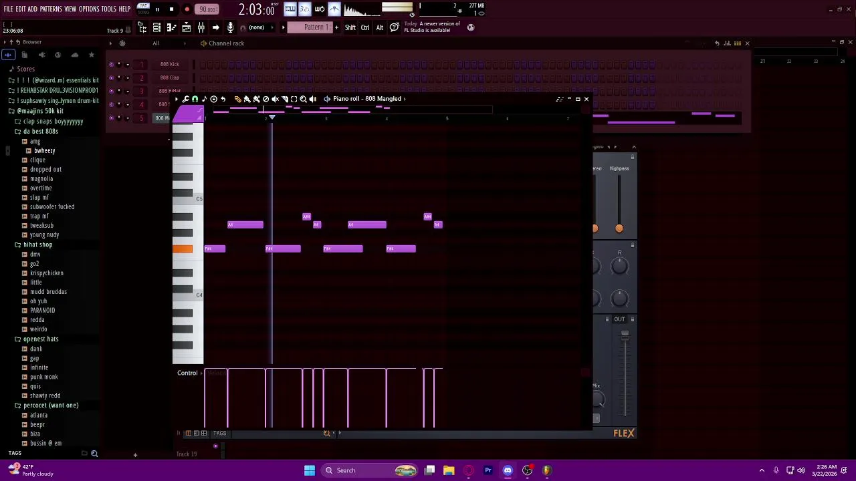Image resolution: width=856 pixels, height=481 pixels.
Task: Select the bwheezy sample in browser
Action: (44, 151)
